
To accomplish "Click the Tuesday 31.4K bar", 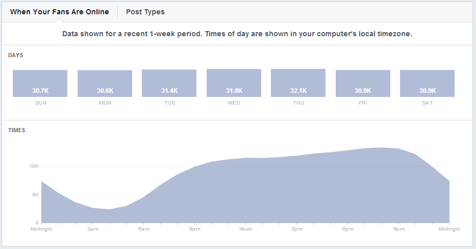I will pos(169,83).
